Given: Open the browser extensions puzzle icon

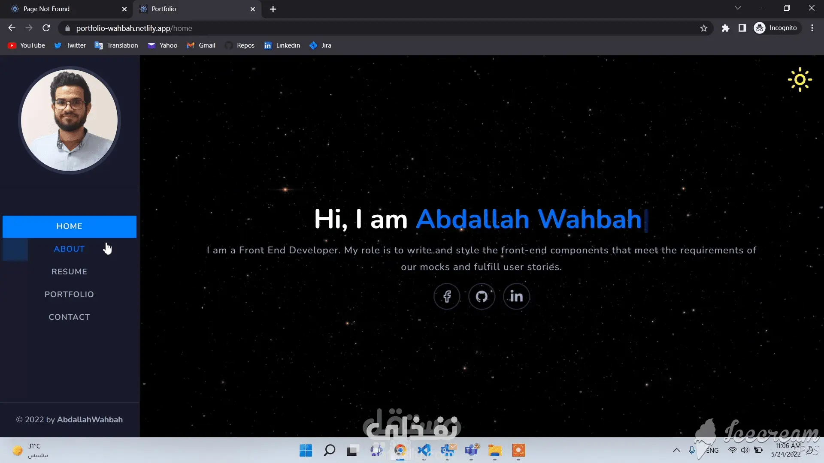Looking at the screenshot, I should click(725, 28).
